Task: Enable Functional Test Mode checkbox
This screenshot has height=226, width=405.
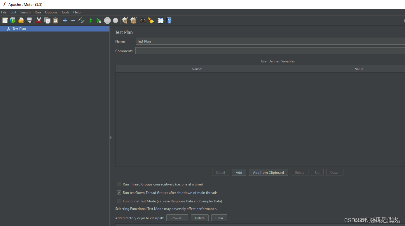Action: pyautogui.click(x=119, y=201)
